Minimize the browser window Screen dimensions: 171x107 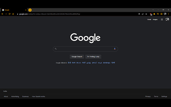(158, 10)
